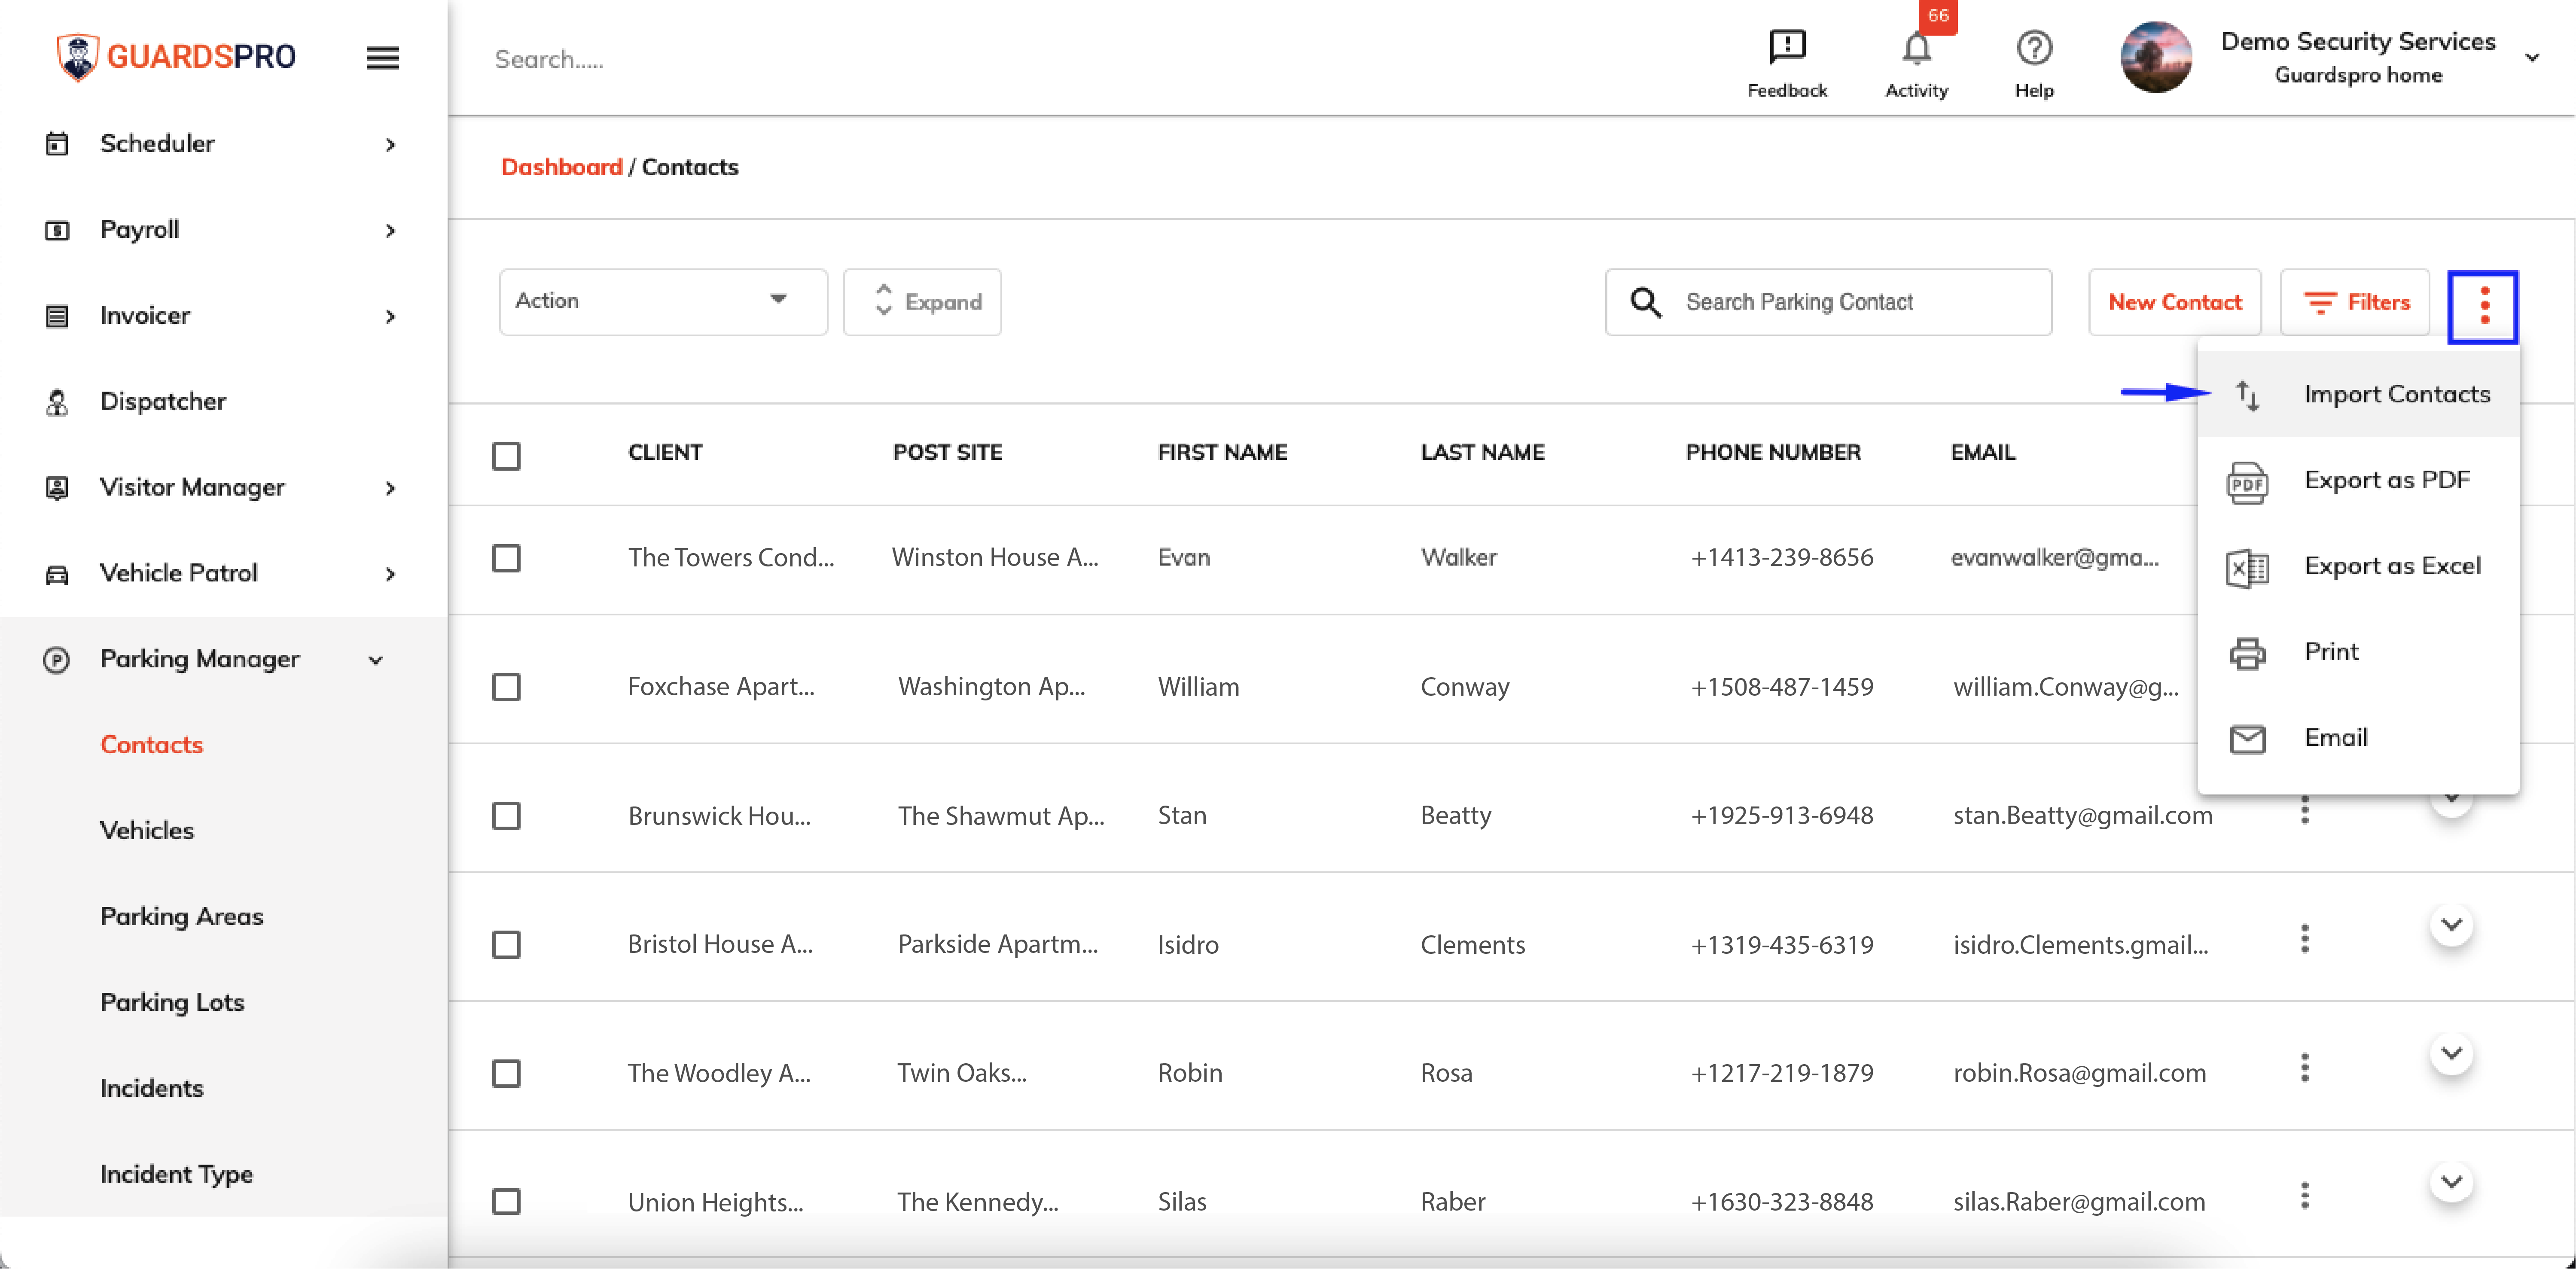Check the Stan Beatty row checkbox
The image size is (2576, 1269).
tap(506, 816)
